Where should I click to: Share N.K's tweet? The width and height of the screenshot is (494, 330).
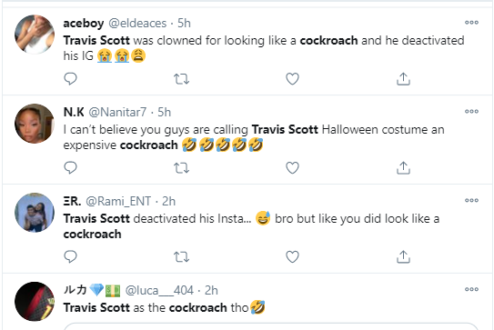tap(403, 168)
